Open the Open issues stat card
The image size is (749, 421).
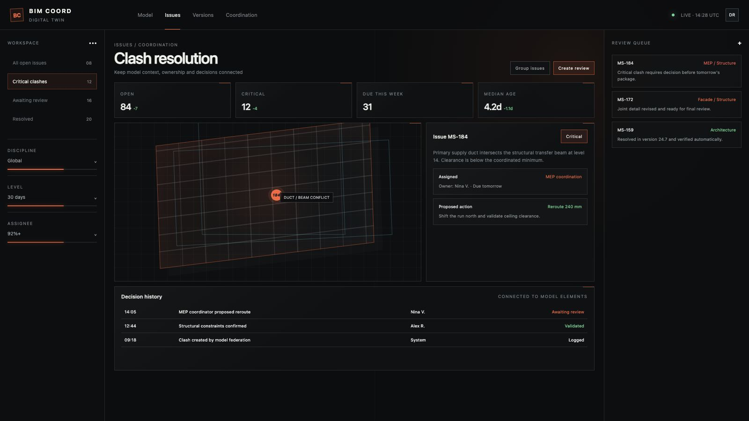pyautogui.click(x=172, y=100)
